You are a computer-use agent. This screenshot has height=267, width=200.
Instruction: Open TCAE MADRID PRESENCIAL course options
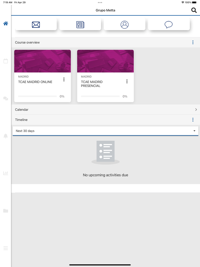tap(127, 81)
